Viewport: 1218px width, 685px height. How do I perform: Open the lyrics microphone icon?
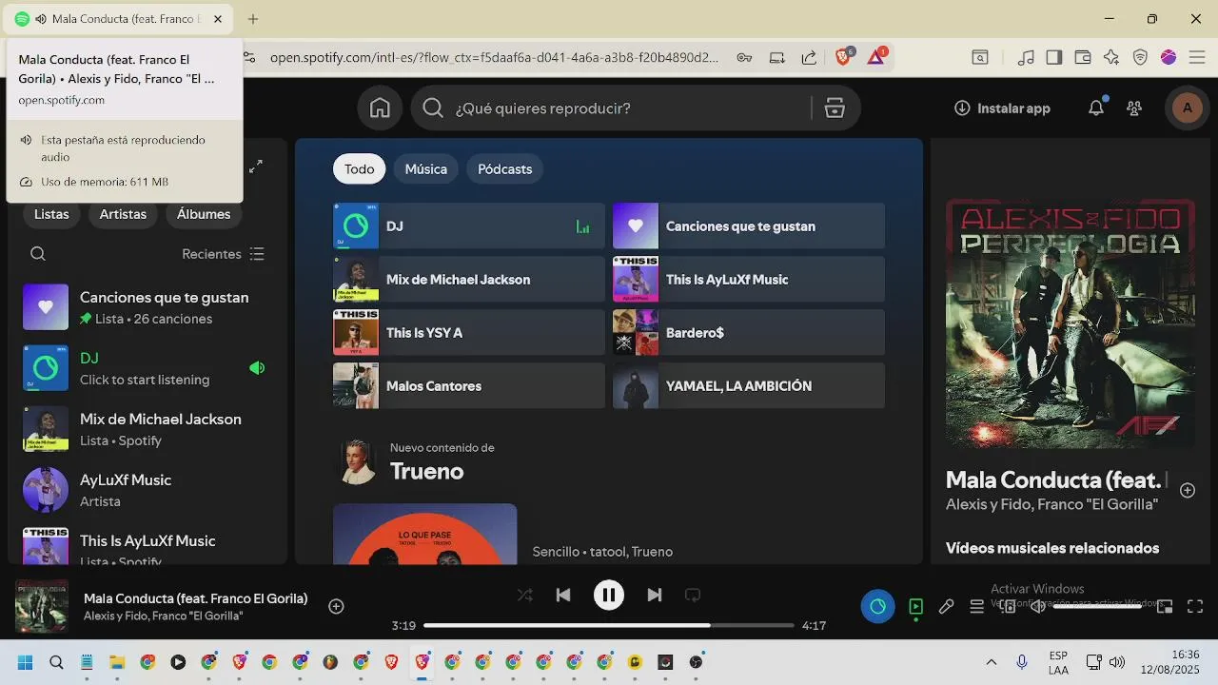[946, 606]
